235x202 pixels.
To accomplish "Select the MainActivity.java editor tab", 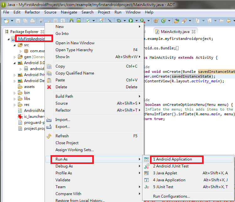I will click(x=175, y=32).
